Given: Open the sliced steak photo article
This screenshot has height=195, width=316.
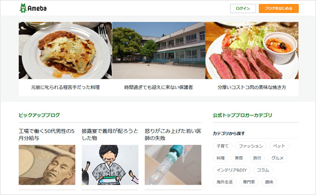Looking at the screenshot, I should (252, 50).
